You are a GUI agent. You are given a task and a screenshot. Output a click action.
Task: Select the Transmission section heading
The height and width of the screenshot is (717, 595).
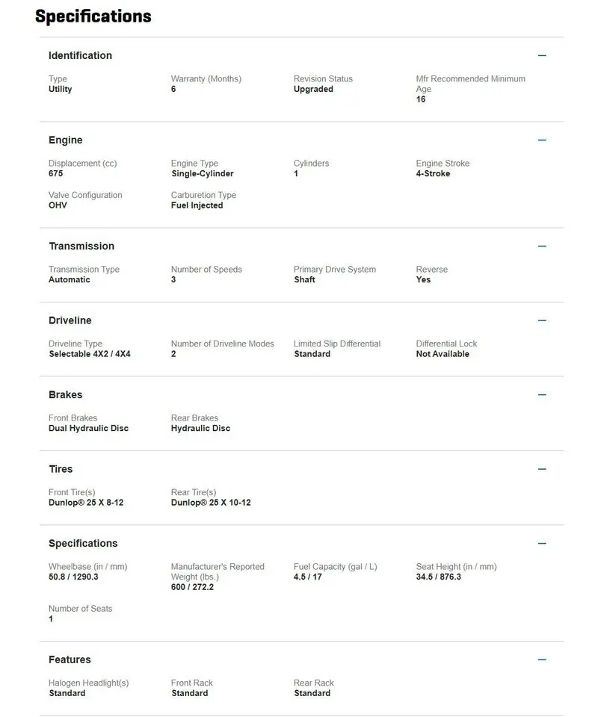click(x=81, y=246)
